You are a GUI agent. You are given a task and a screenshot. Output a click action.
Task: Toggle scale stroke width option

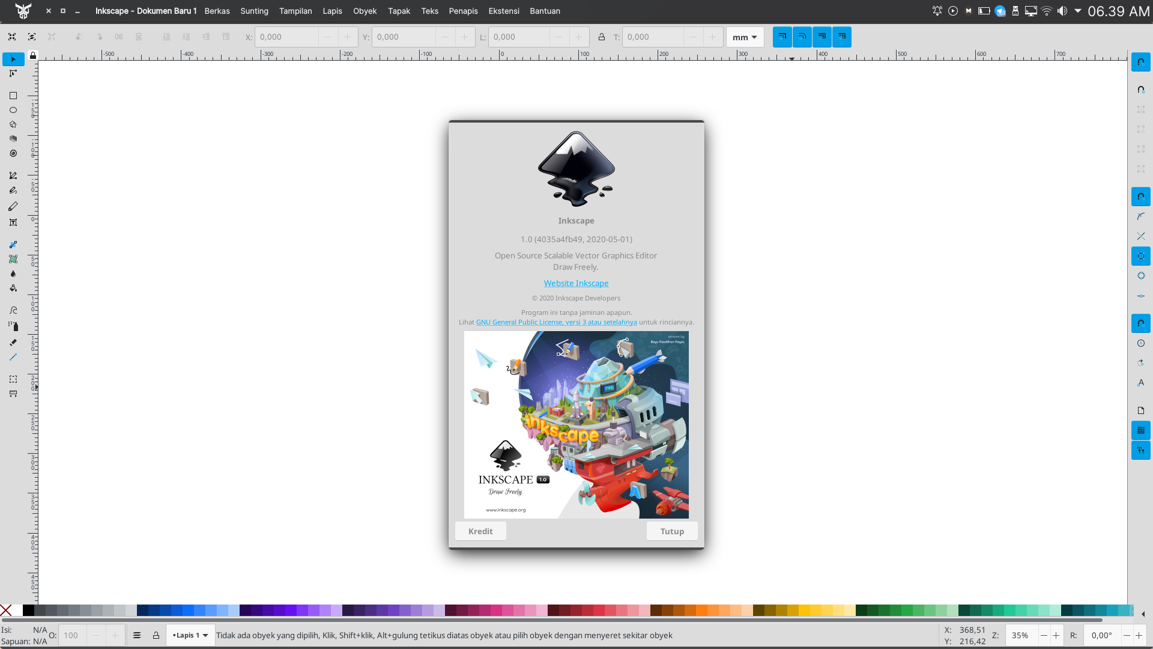[782, 37]
